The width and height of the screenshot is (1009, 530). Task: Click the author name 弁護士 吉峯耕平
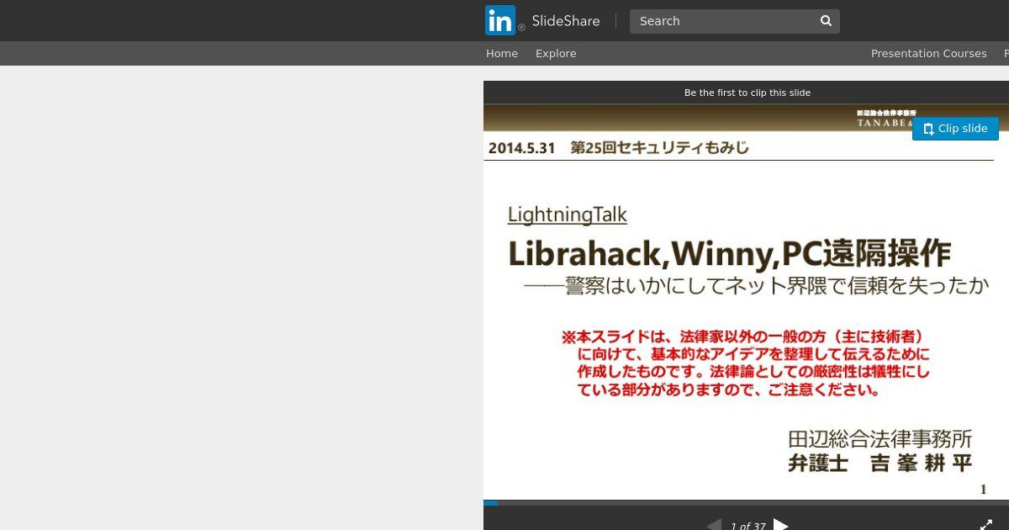pyautogui.click(x=880, y=463)
